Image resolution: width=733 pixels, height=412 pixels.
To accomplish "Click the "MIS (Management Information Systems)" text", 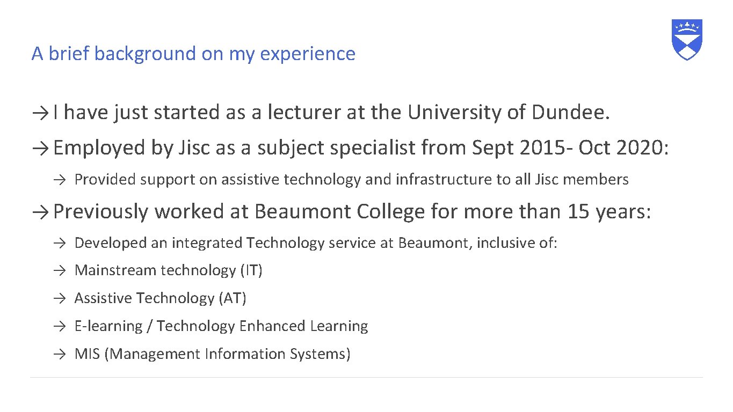I will tap(212, 354).
